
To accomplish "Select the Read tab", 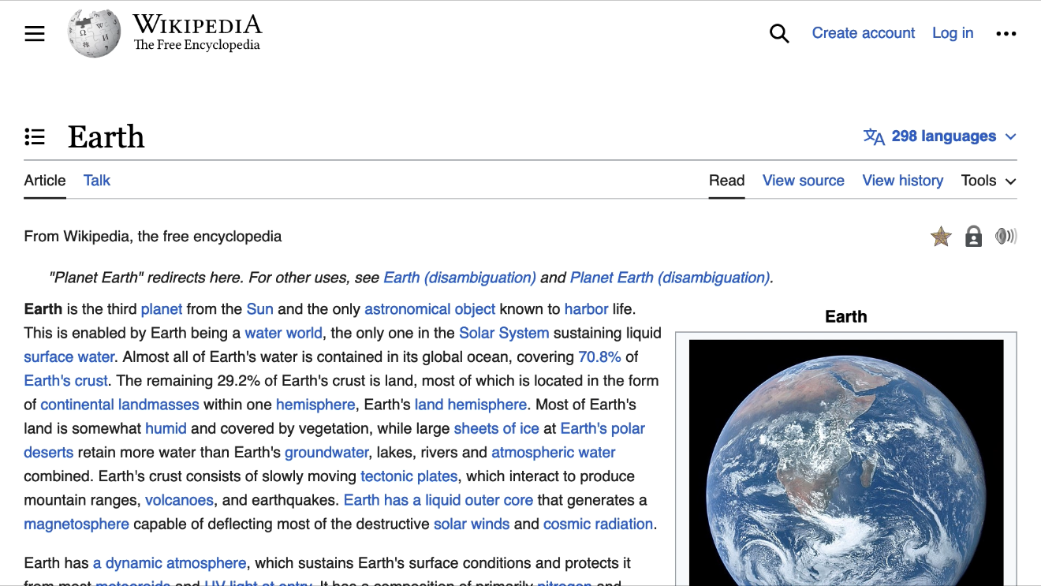I will pyautogui.click(x=727, y=181).
